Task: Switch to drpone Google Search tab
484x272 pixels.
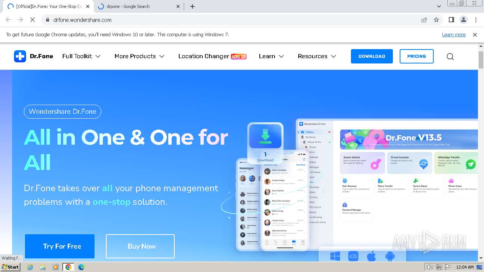Action: (138, 6)
